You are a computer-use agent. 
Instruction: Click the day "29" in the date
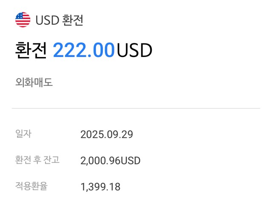click(x=127, y=135)
